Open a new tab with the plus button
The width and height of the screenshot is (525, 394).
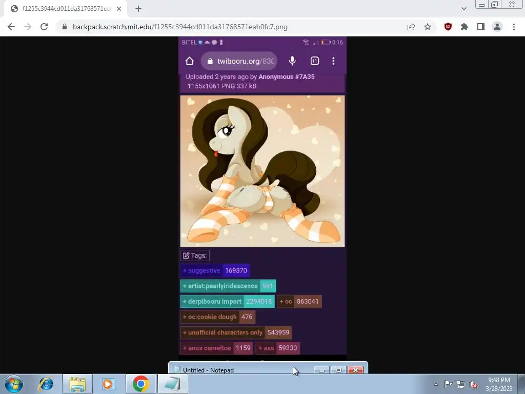138,9
